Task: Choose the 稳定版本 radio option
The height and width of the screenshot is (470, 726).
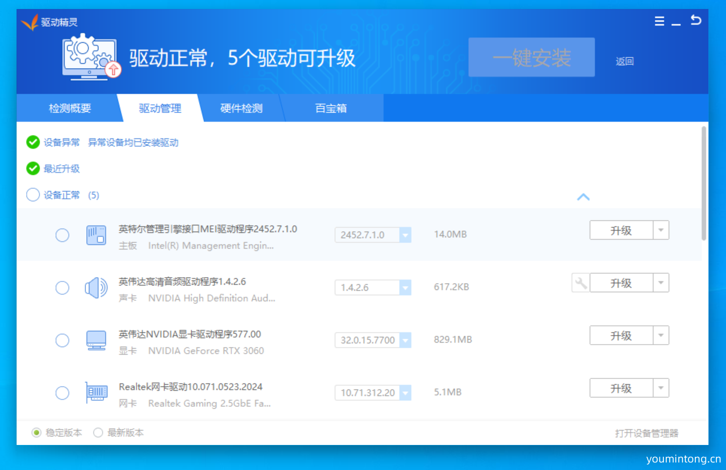Action: point(36,432)
